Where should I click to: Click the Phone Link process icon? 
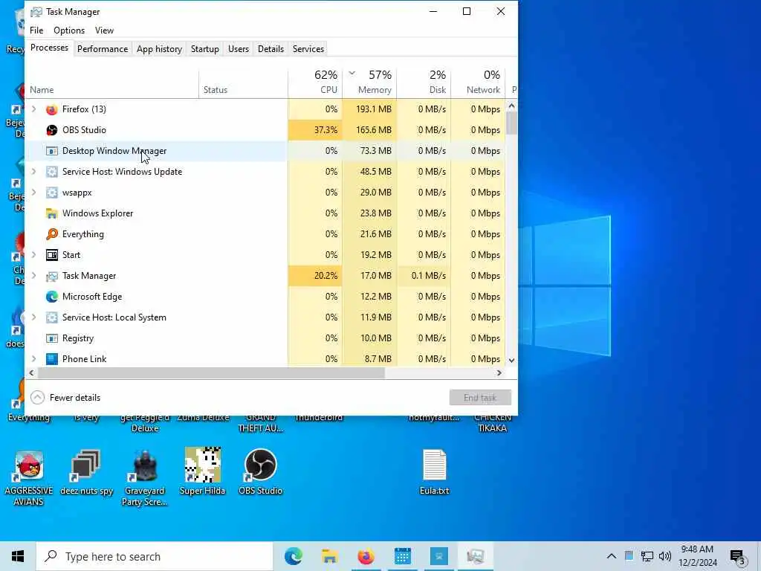51,359
